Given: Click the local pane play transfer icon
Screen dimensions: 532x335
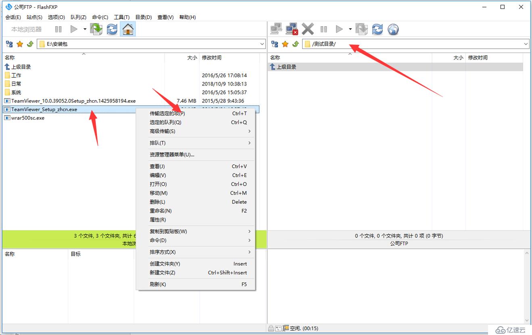Looking at the screenshot, I should pyautogui.click(x=73, y=29).
